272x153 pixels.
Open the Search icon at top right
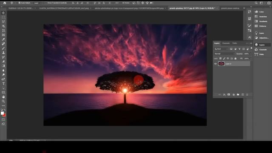(256, 3)
